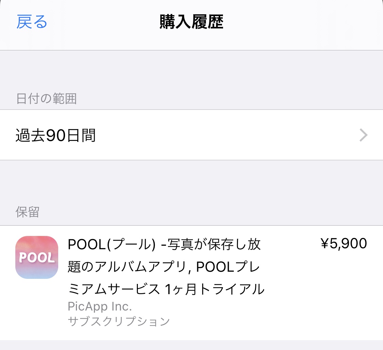Click the 日付の範囲 section header
Screen dimensions: 383x350
point(46,99)
